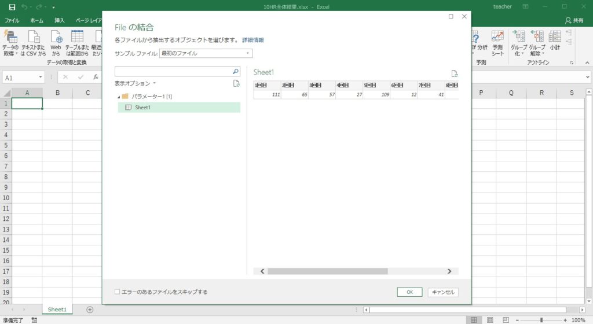Click the preview refresh icon next to Sheet1 heading

454,73
